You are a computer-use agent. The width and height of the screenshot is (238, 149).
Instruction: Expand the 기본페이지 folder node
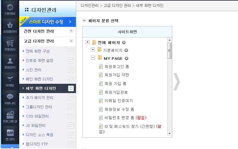93,50
